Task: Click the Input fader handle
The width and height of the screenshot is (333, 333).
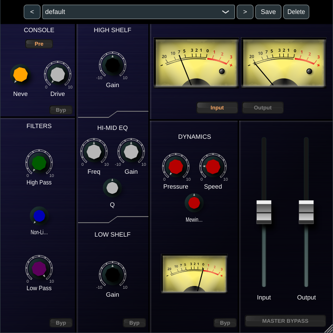Action: point(264,212)
